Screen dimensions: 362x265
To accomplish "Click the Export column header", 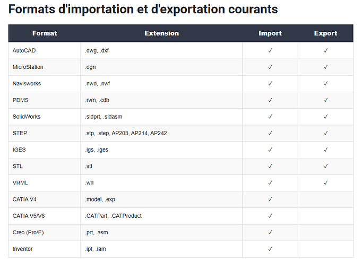I will tap(325, 33).
